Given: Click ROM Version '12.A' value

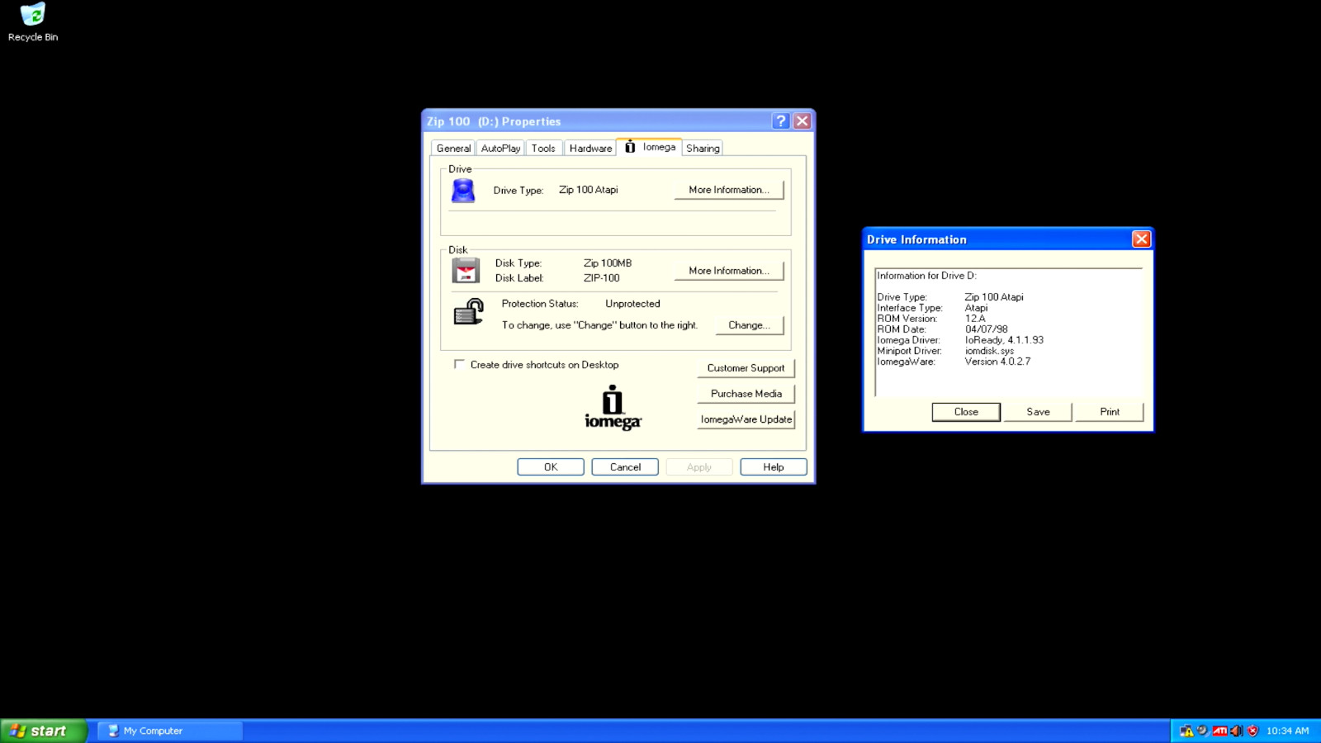Looking at the screenshot, I should (975, 319).
